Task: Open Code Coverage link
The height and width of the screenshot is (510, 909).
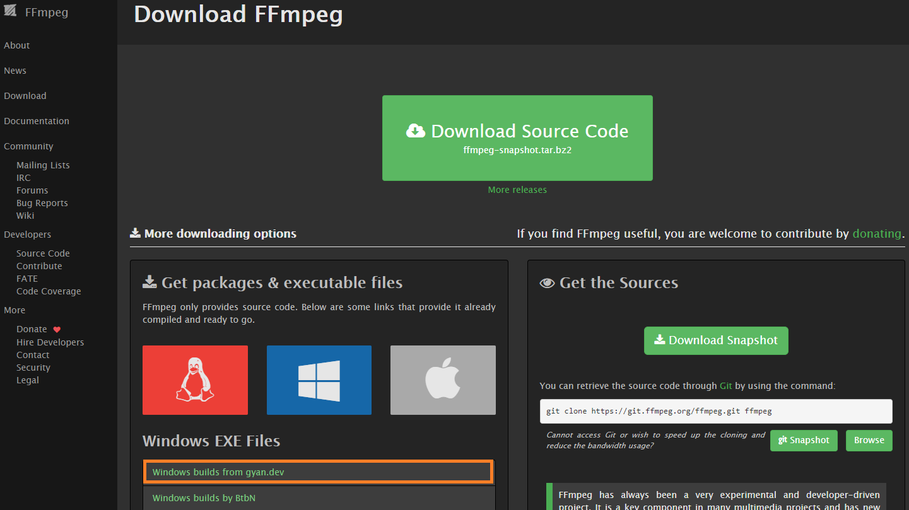Action: coord(49,291)
